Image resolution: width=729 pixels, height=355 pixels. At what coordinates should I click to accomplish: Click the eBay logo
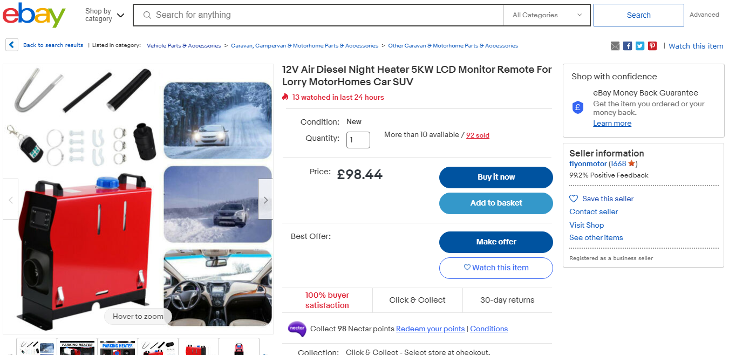[34, 15]
